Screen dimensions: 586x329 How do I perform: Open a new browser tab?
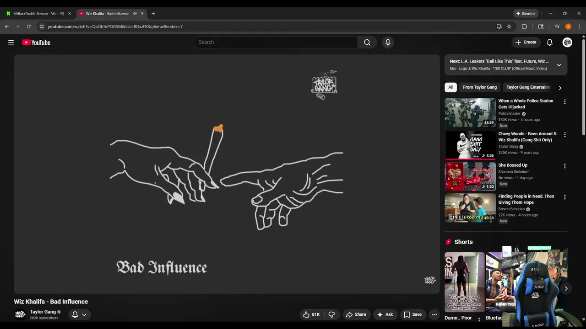153,14
